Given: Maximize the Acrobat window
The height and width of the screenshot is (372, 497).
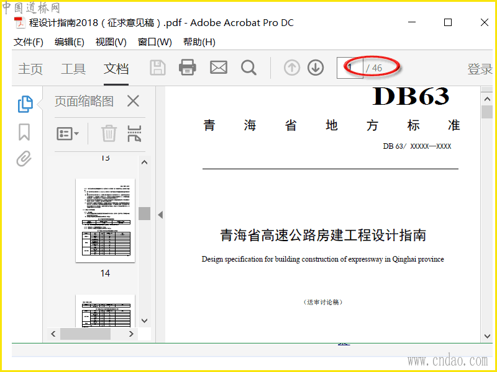Looking at the screenshot, I should (x=448, y=22).
